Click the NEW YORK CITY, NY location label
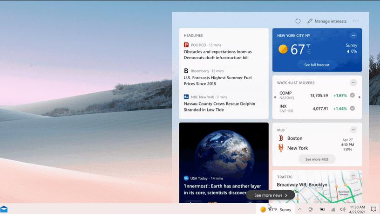This screenshot has width=380, height=214. click(x=293, y=35)
